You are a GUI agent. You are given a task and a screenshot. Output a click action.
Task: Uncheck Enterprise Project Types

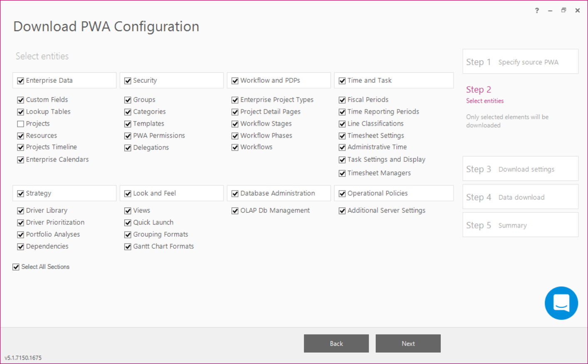point(235,100)
